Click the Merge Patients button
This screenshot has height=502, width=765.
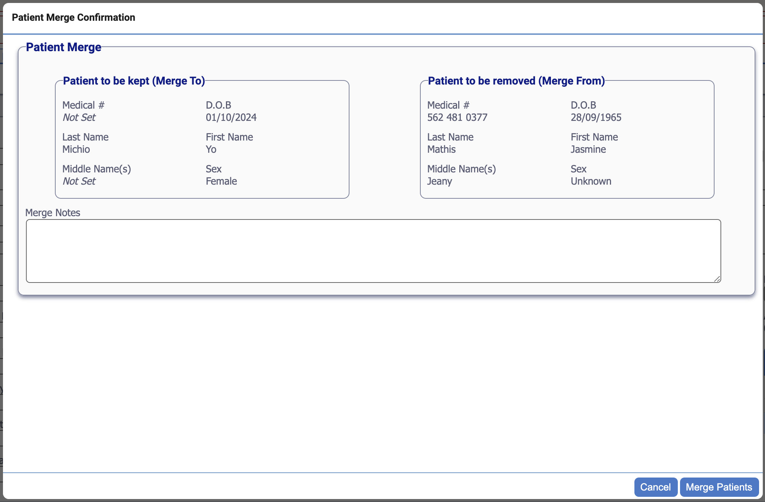[719, 487]
